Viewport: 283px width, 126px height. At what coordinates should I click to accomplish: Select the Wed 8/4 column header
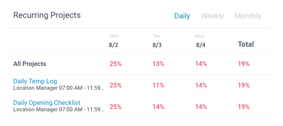coord(200,41)
